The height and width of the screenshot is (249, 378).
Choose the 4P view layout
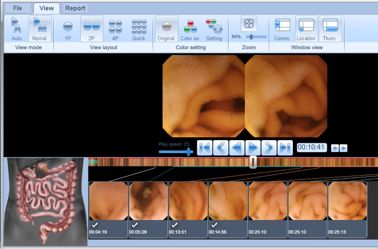(115, 29)
